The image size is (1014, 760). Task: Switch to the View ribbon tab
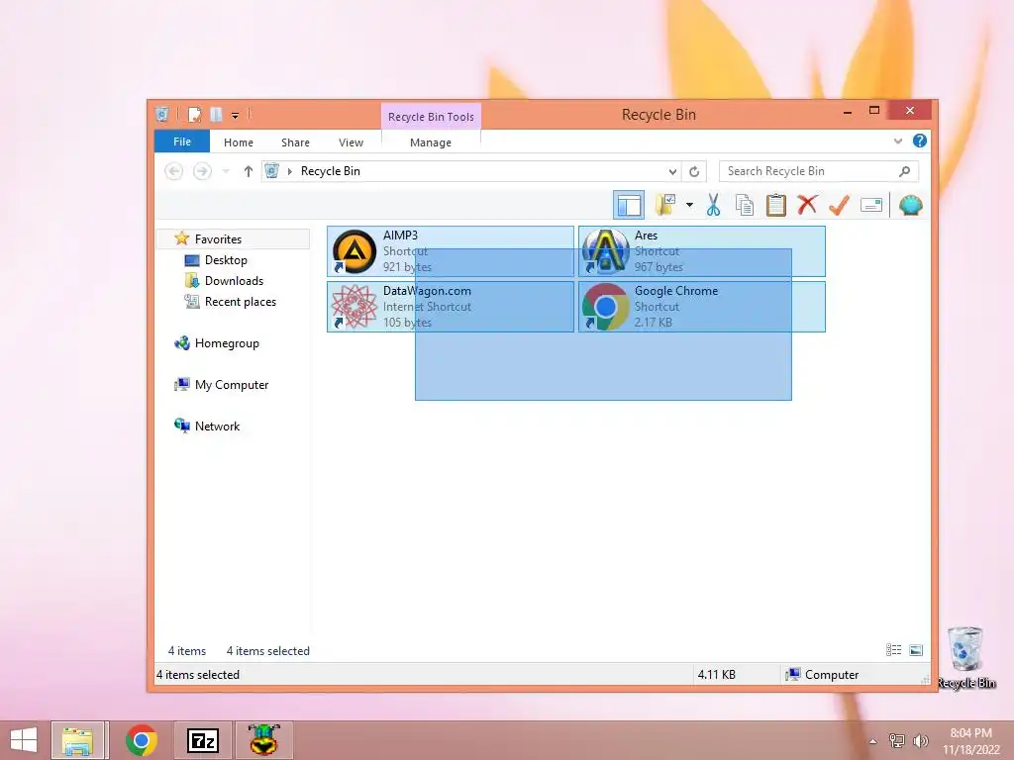(352, 142)
